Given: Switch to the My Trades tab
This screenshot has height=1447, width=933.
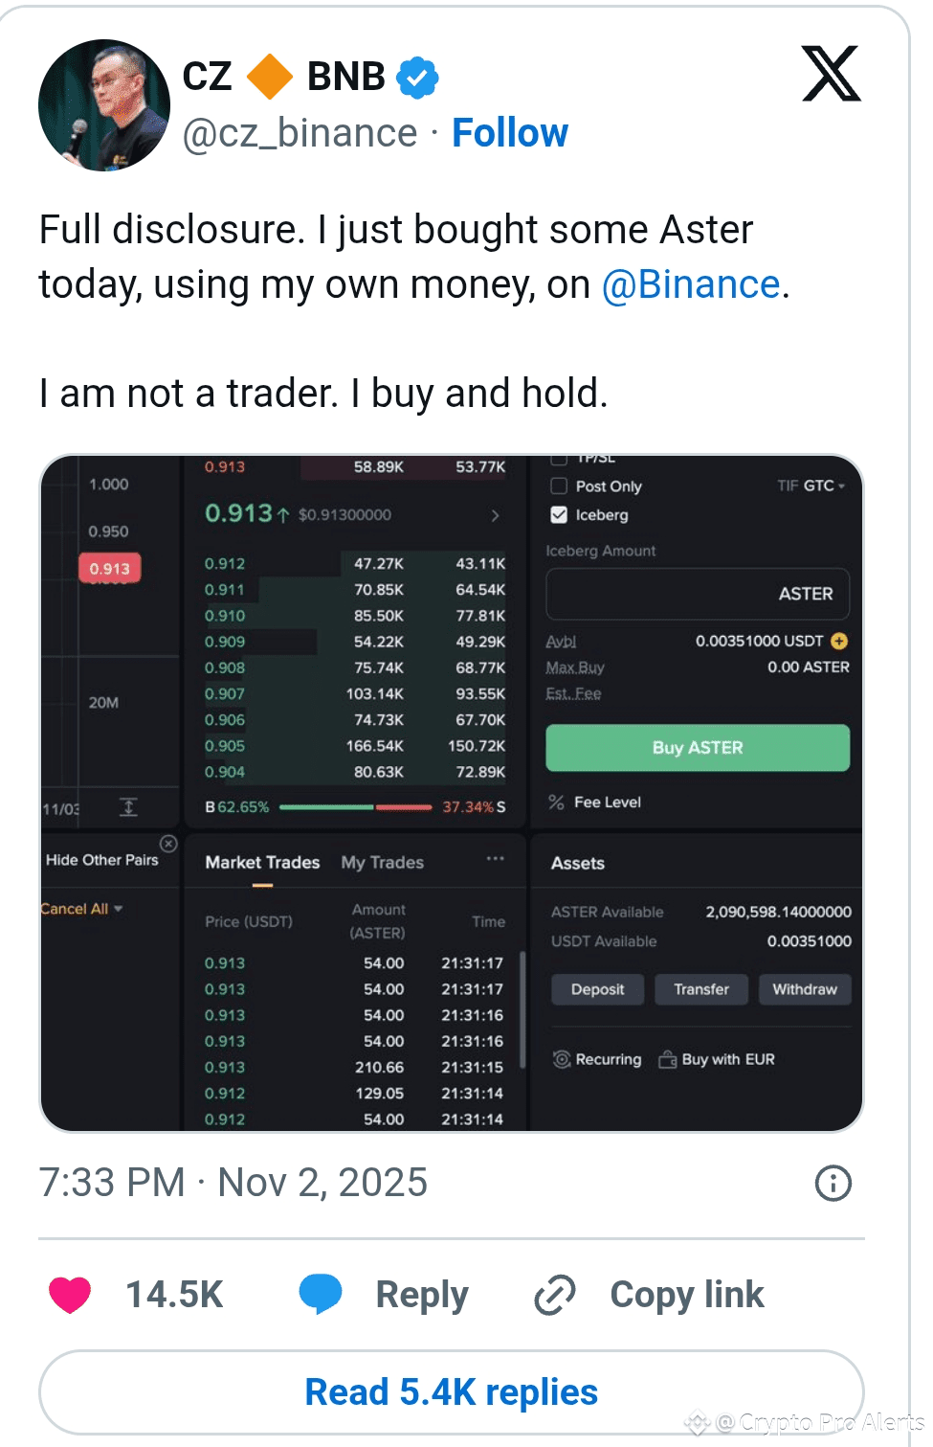Looking at the screenshot, I should tap(382, 863).
